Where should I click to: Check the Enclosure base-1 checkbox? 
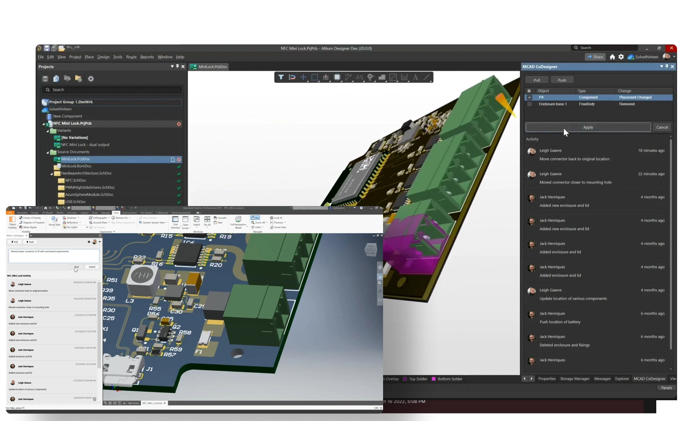coord(529,104)
